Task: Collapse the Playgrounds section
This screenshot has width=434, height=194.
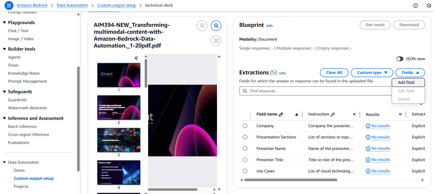Action: 4,23
